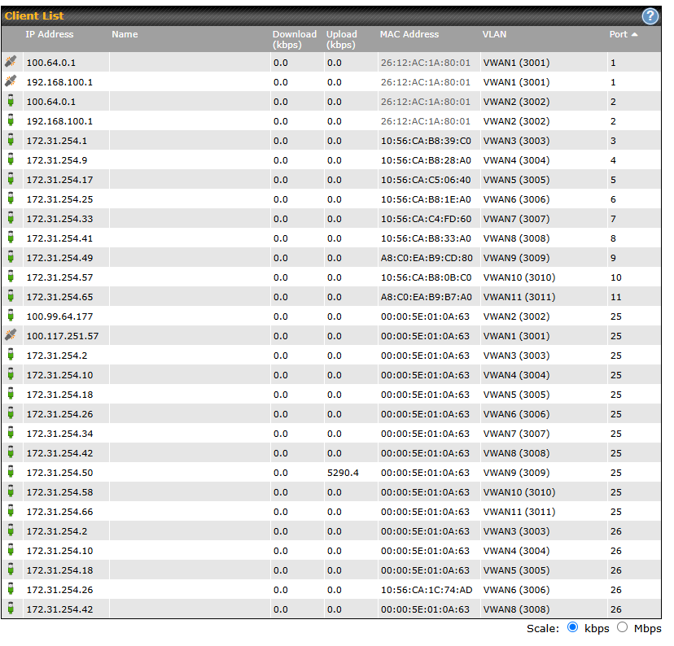674x646 pixels.
Task: Sort by the Port column header
Action: pos(623,34)
